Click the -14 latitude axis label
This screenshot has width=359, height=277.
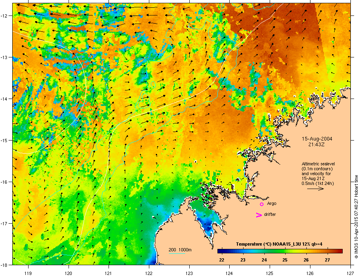click(4, 99)
